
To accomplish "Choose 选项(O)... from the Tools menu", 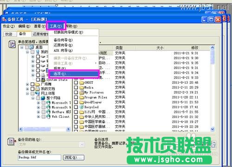I will point(74,74).
